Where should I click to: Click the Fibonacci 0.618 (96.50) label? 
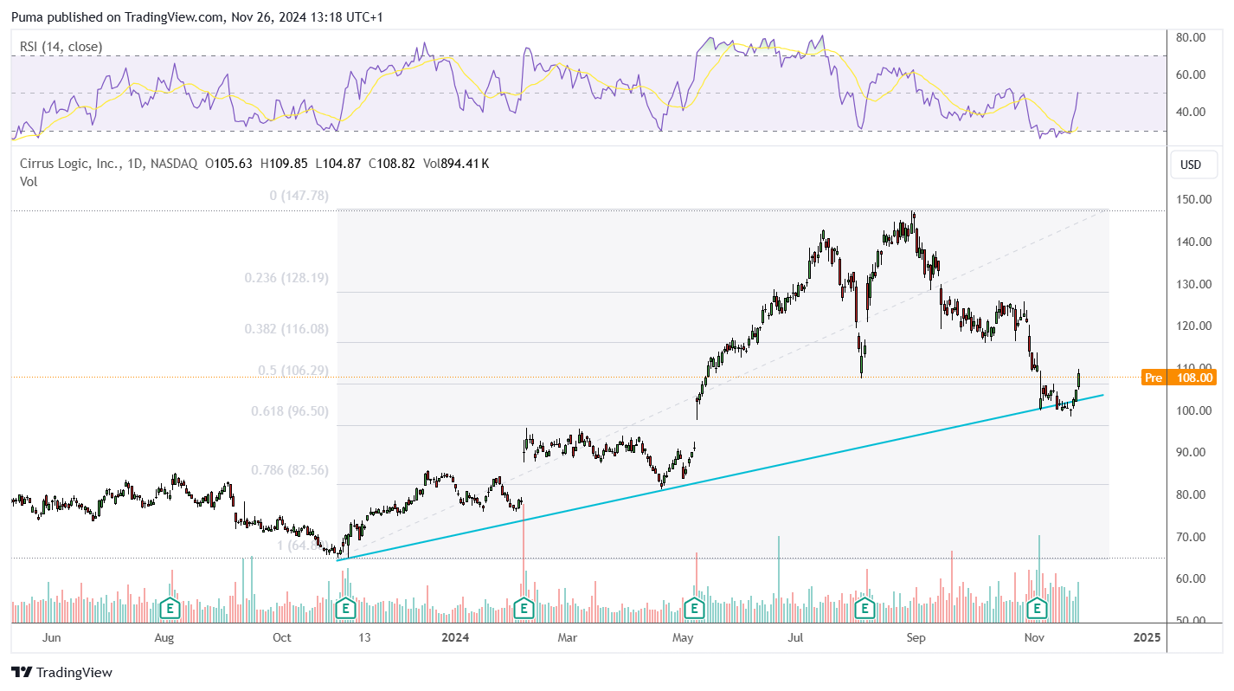[290, 411]
